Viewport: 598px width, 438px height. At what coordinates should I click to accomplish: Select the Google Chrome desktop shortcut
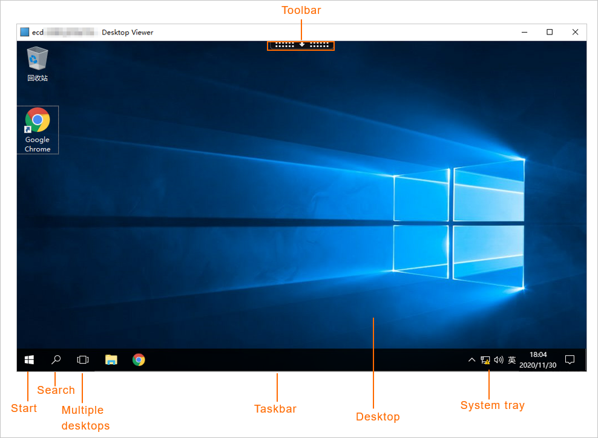(38, 130)
